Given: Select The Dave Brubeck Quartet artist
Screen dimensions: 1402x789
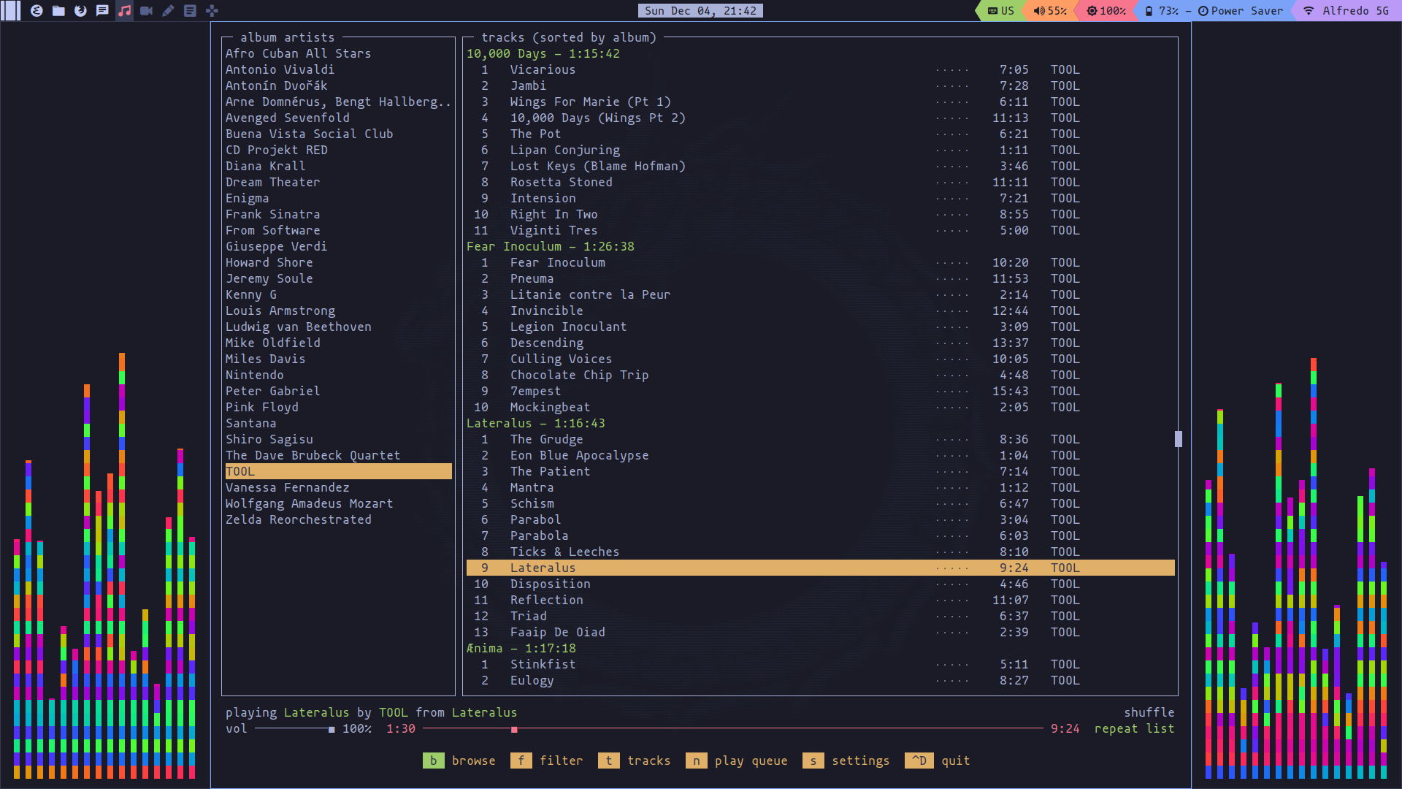Looking at the screenshot, I should (313, 455).
